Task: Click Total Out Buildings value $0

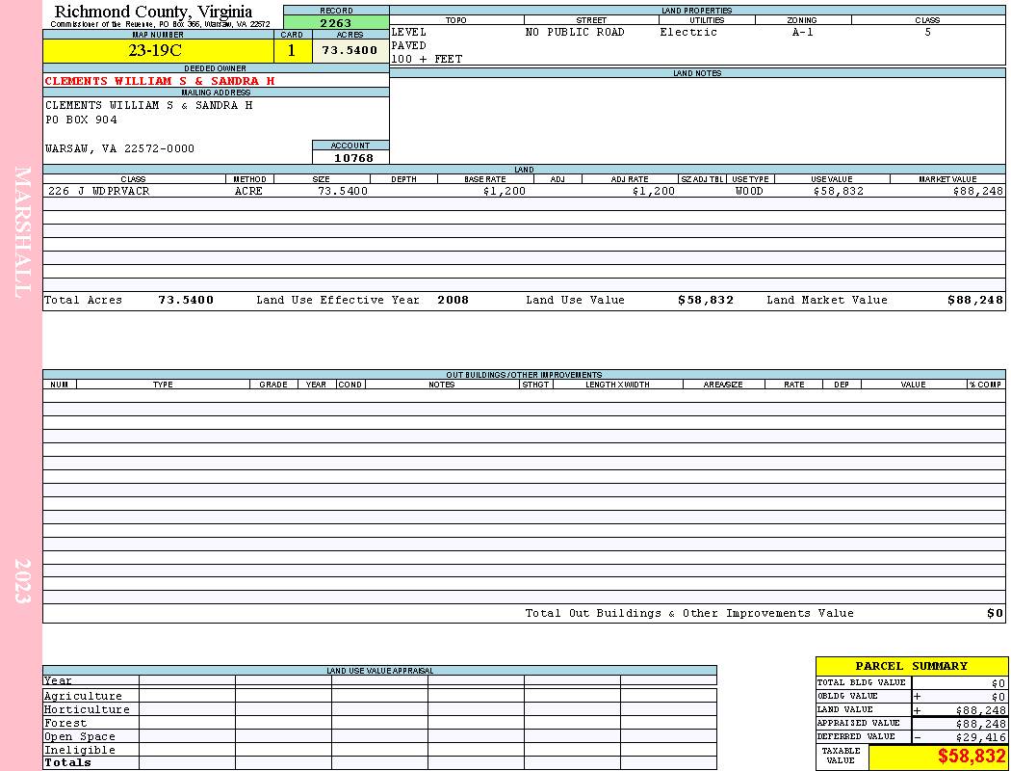Action: pyautogui.click(x=995, y=613)
